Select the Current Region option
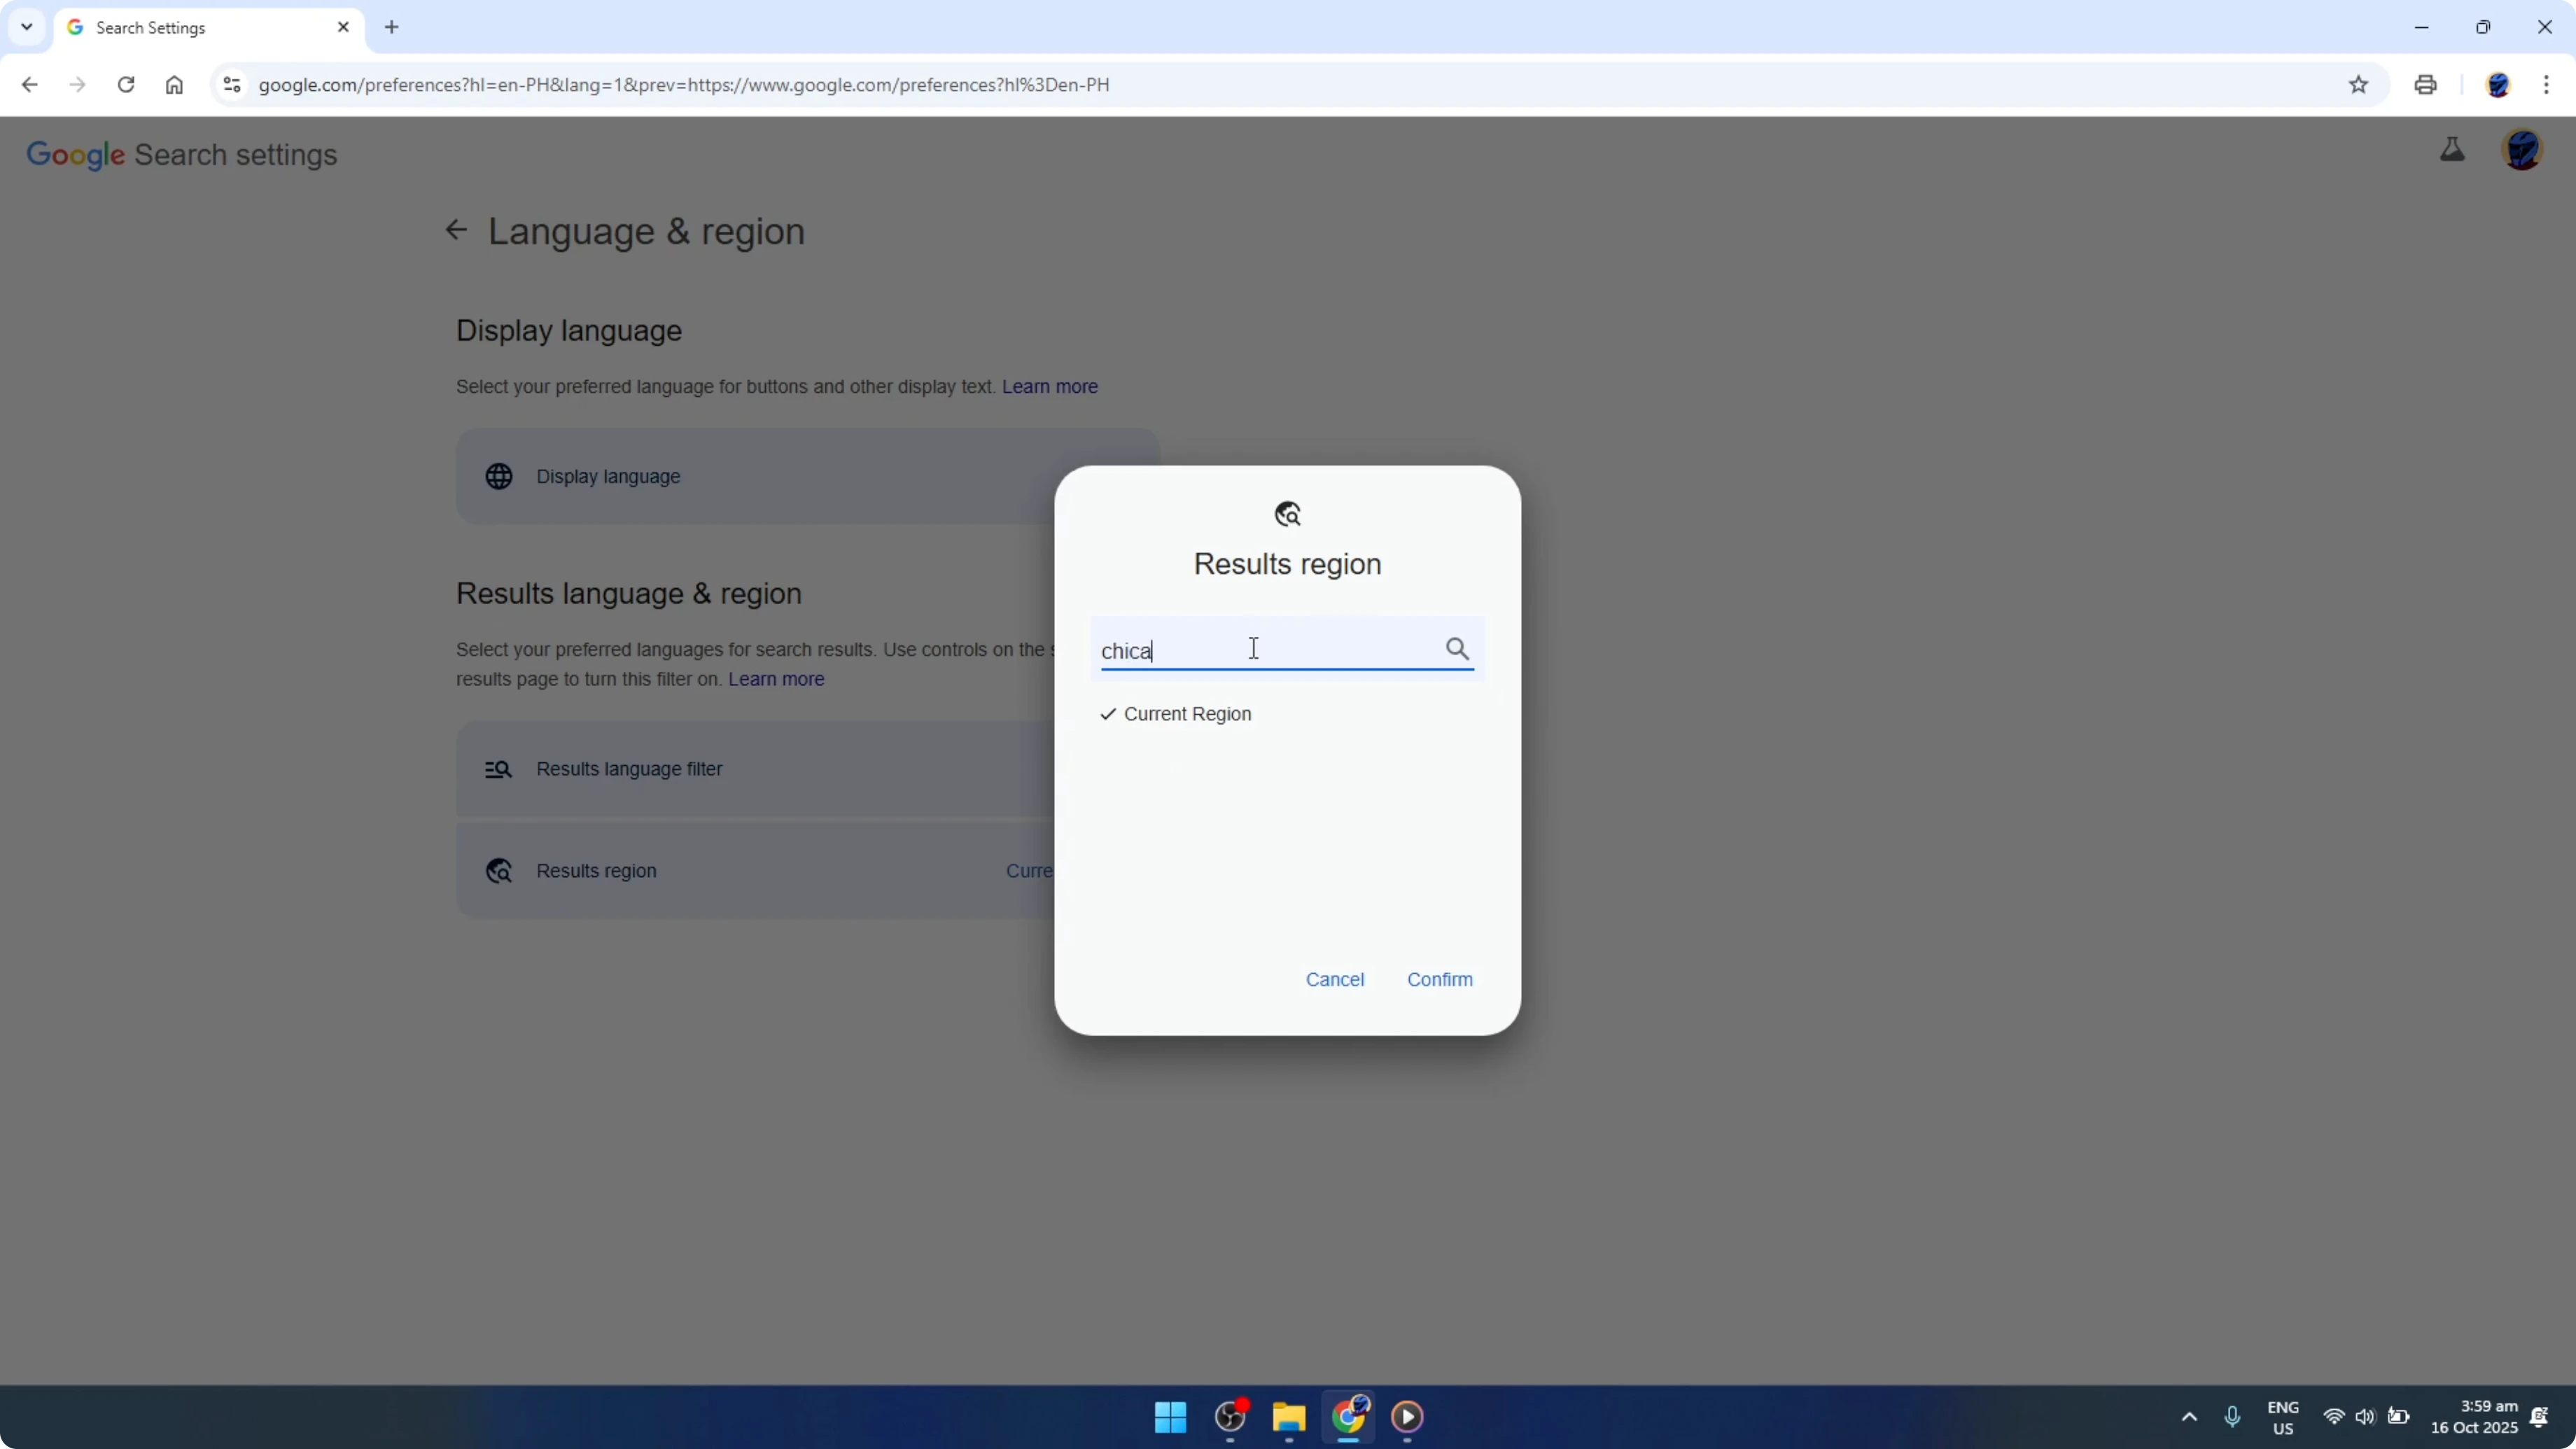Image resolution: width=2576 pixels, height=1449 pixels. 1176,713
